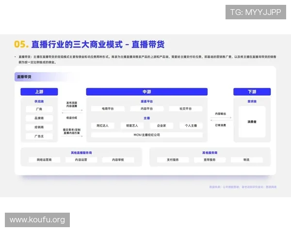291x232 pixels.
Task: Click the 电商平台 box
Action: (x=108, y=109)
